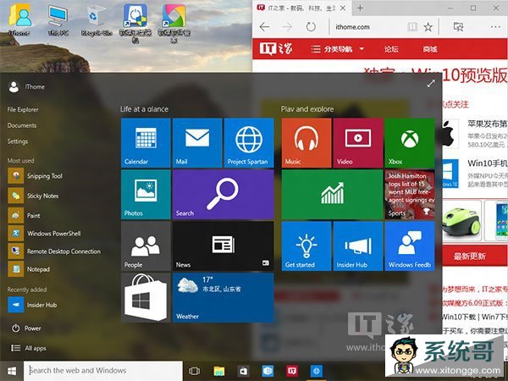This screenshot has height=381, width=508.
Task: Refresh the ithome.com page
Action: pos(311,27)
